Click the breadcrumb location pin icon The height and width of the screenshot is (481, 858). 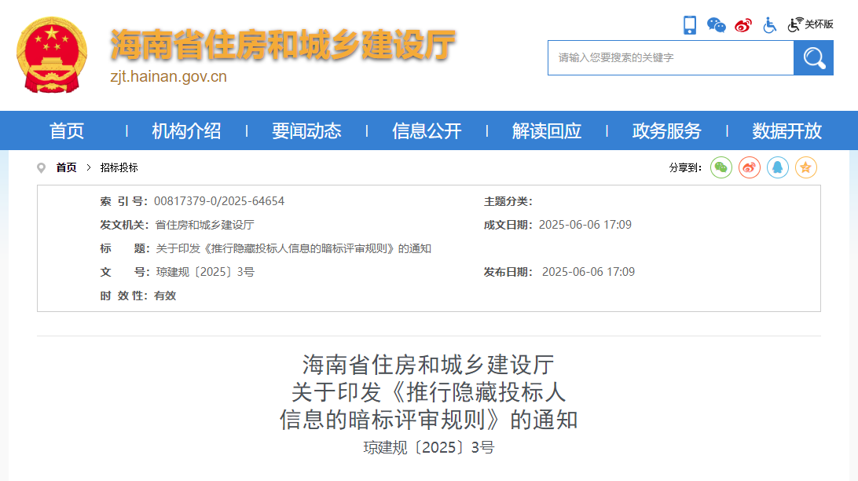coord(41,167)
